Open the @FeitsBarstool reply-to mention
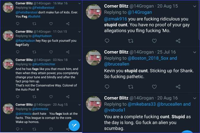This screenshot has height=133, width=200. click(x=42, y=8)
